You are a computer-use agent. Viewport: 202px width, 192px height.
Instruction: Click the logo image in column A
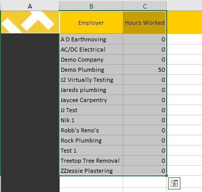click(x=30, y=22)
